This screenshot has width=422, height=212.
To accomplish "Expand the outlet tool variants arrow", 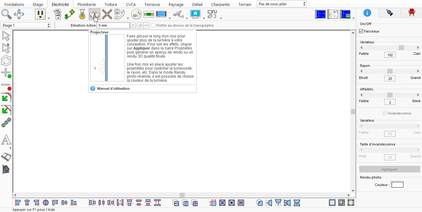I will [x=49, y=18].
